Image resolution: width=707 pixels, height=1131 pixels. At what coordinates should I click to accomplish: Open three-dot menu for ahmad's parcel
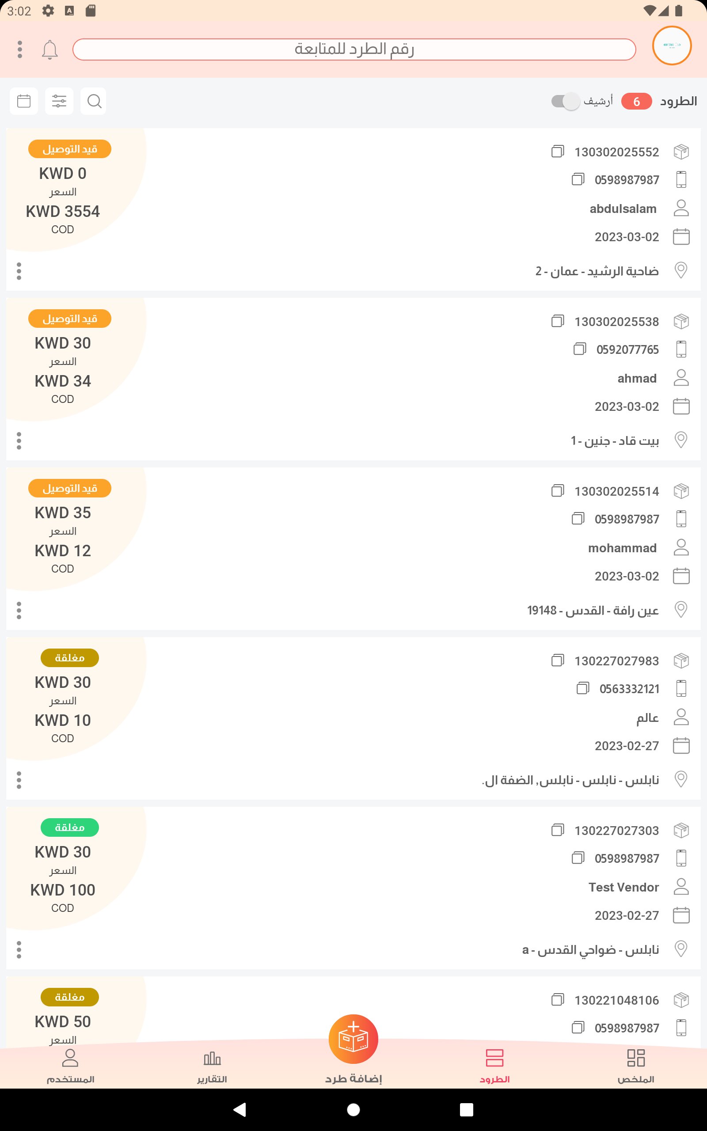tap(19, 441)
